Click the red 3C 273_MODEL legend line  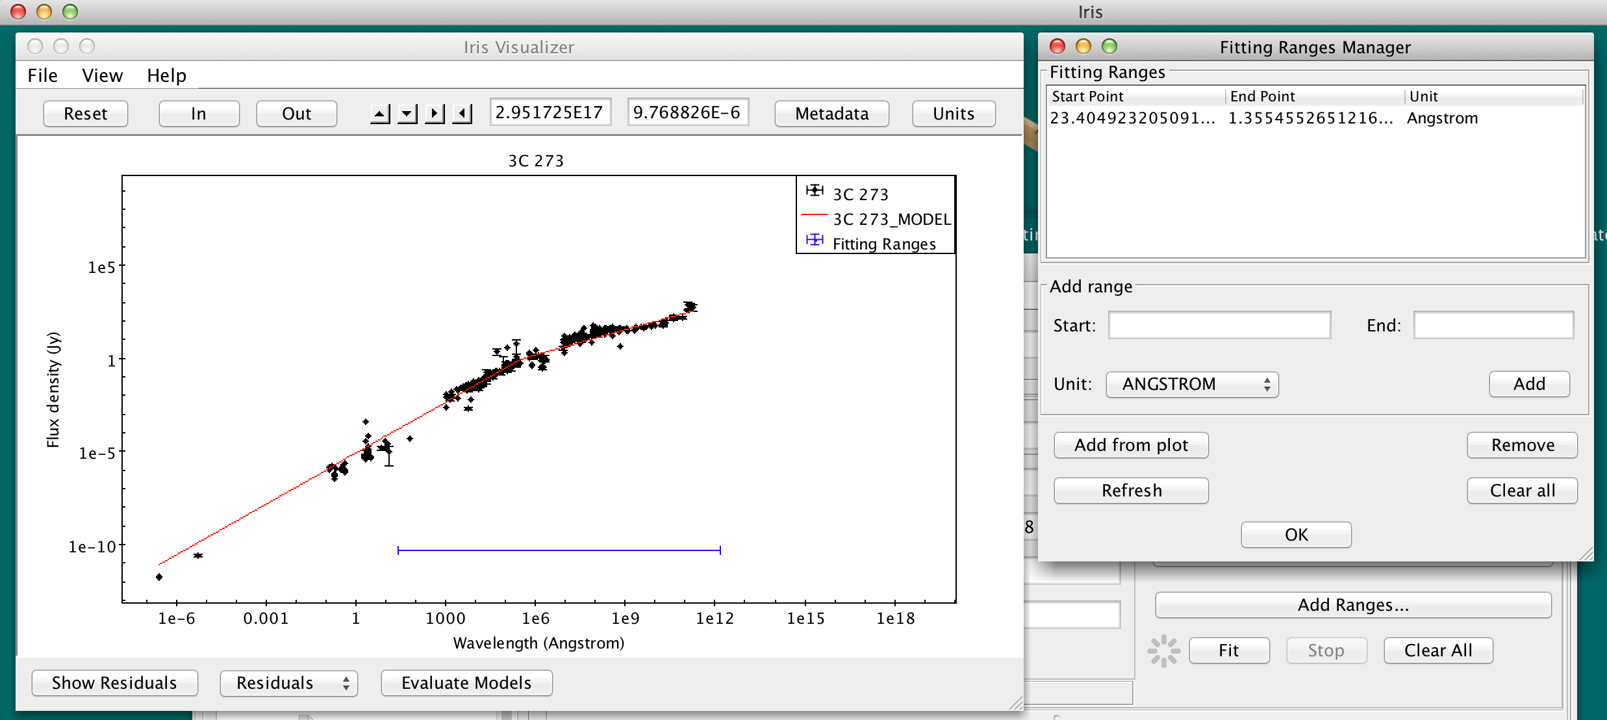pyautogui.click(x=815, y=216)
